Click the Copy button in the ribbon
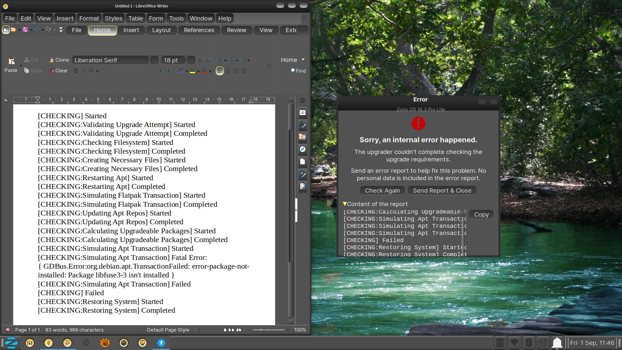622x350 pixels. (33, 71)
